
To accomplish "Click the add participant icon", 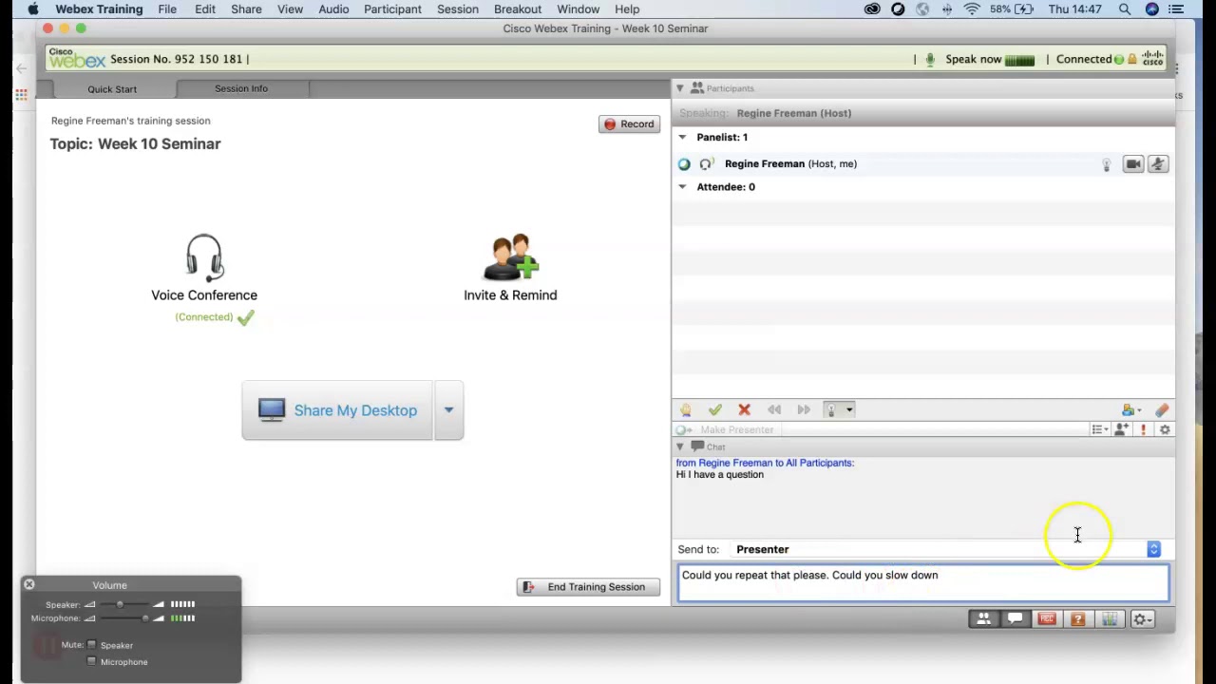I will [1122, 429].
